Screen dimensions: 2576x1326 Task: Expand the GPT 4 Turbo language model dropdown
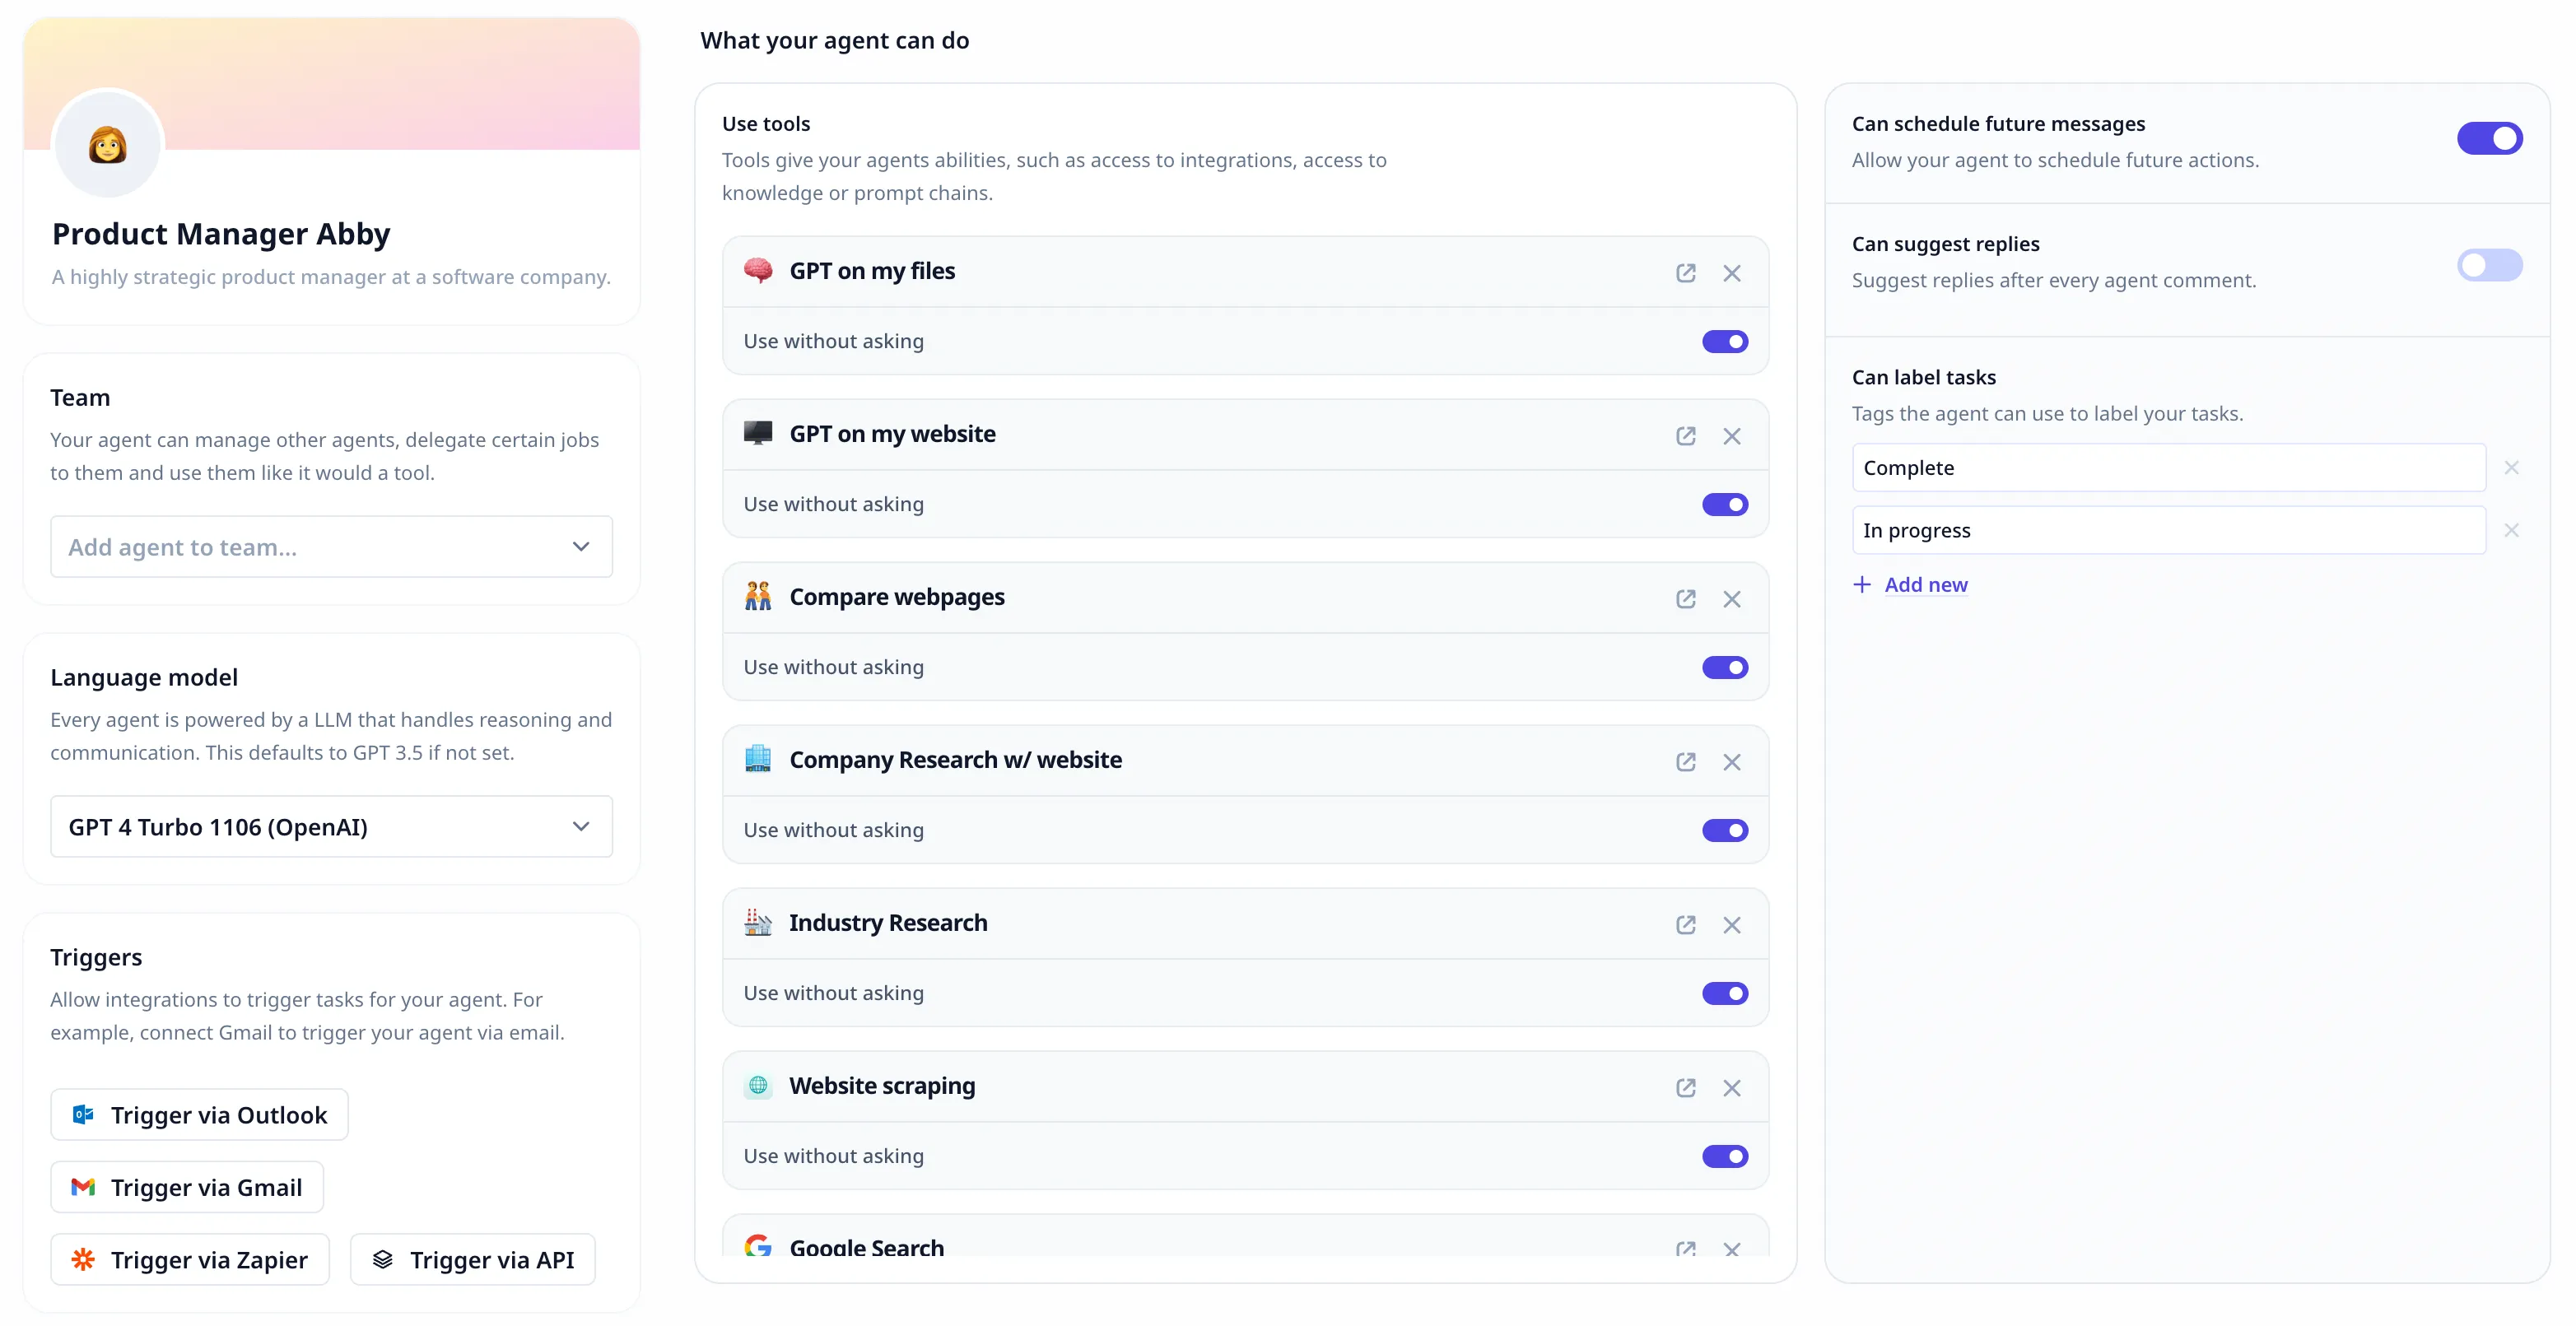331,827
